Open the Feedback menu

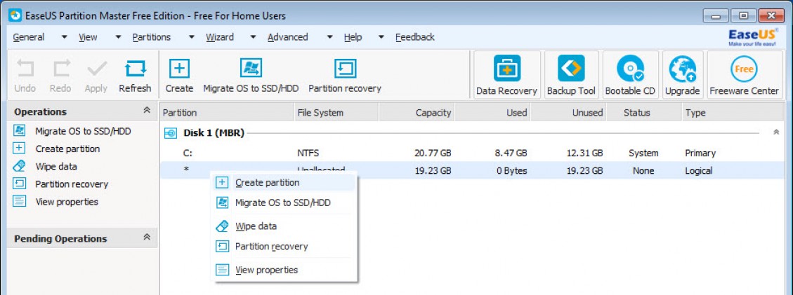pyautogui.click(x=414, y=37)
